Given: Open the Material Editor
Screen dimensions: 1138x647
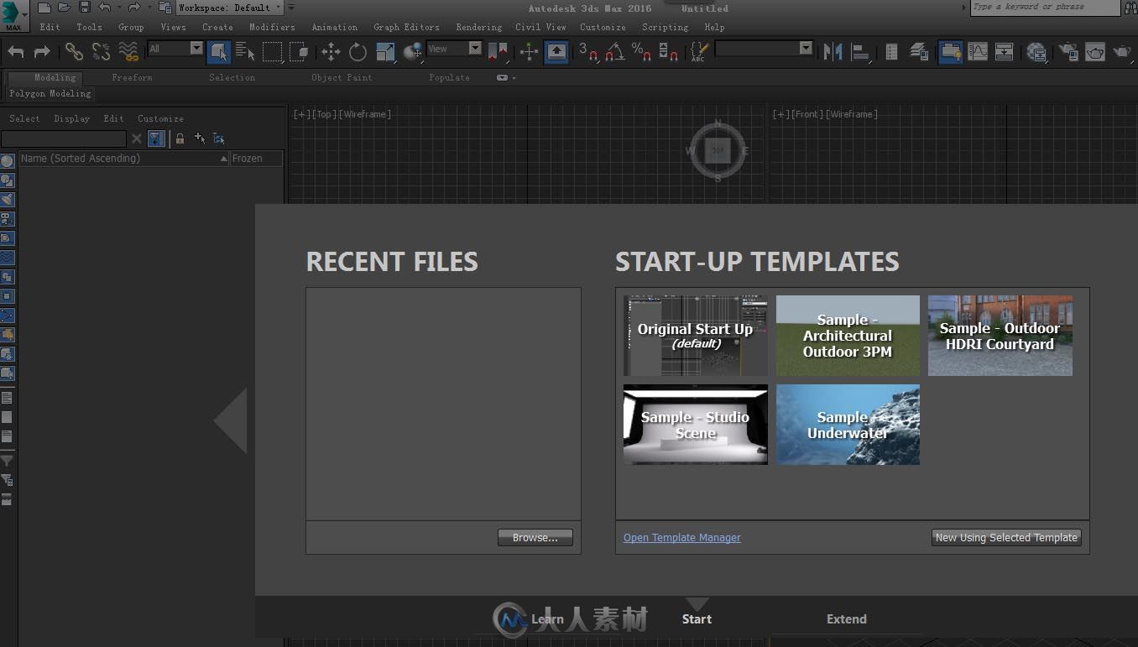Looking at the screenshot, I should [1036, 52].
